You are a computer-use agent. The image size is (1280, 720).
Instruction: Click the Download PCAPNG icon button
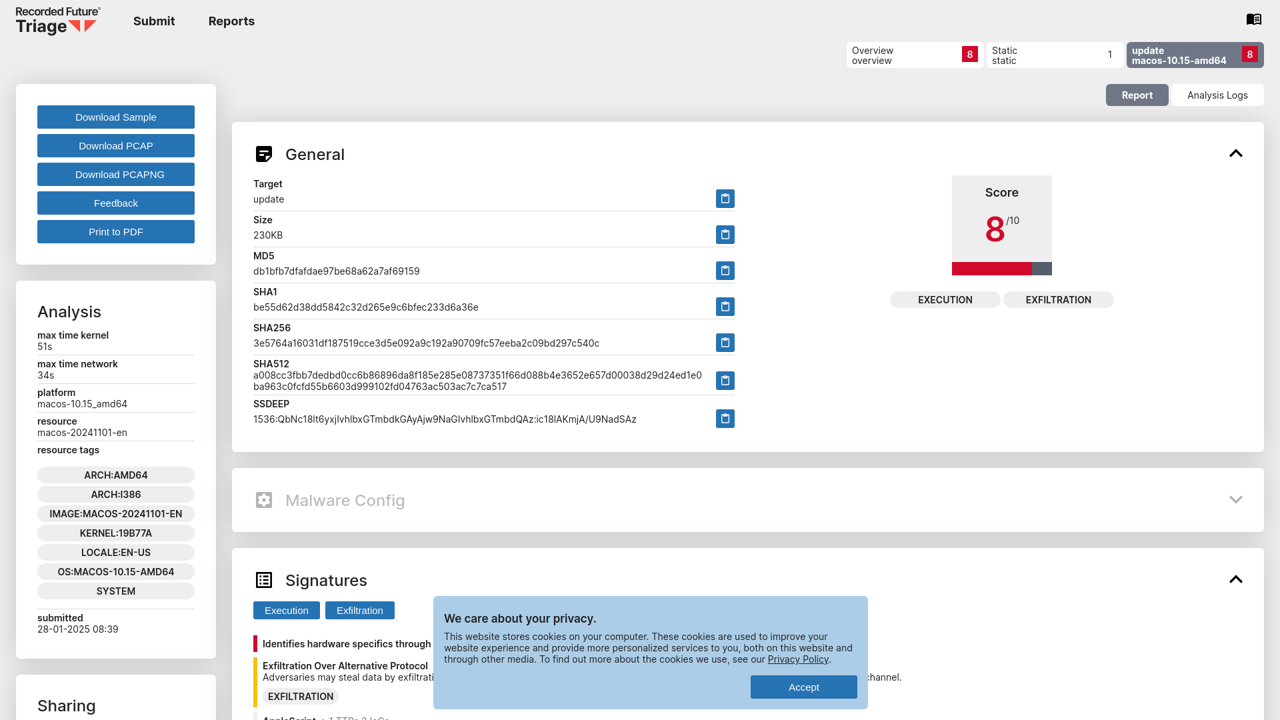pos(116,174)
